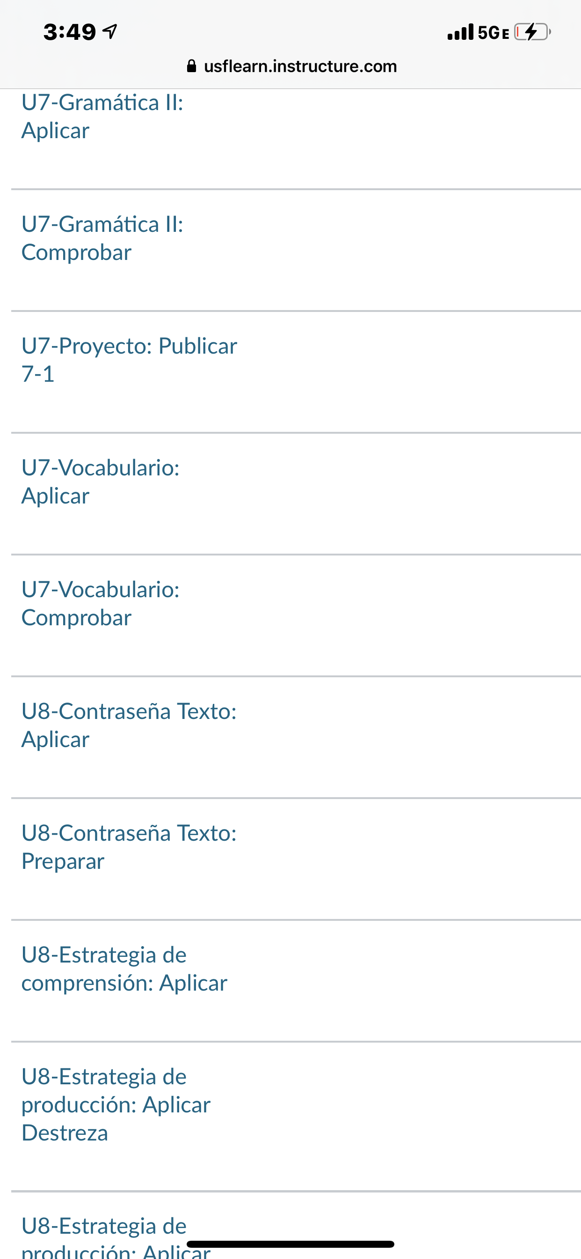Open U8-Estrategia de producción: Aplicar Destreza
This screenshot has width=581, height=1259.
click(x=116, y=1104)
